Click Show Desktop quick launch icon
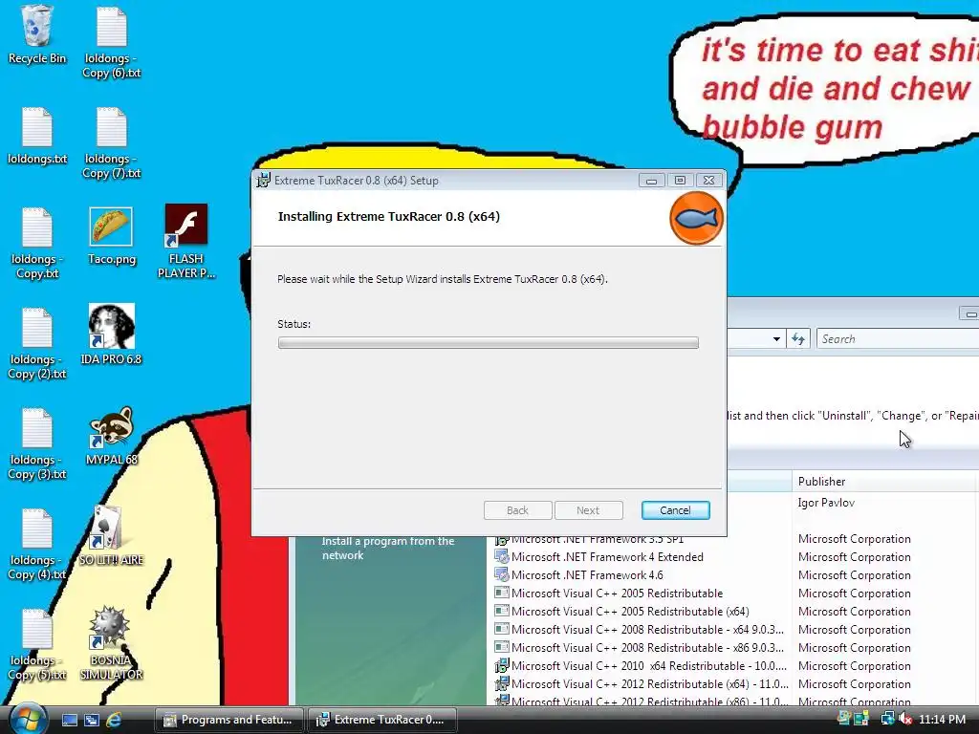979x734 pixels. (69, 720)
